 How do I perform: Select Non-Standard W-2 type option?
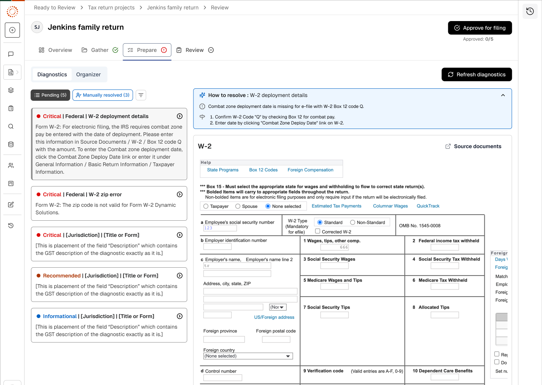pyautogui.click(x=353, y=223)
